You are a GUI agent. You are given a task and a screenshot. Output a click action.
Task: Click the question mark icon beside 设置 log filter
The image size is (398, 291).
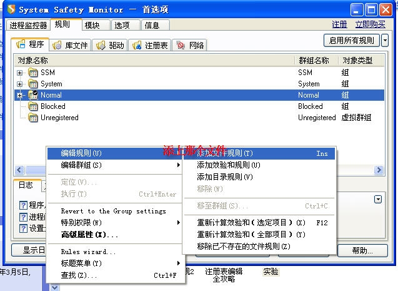23,228
